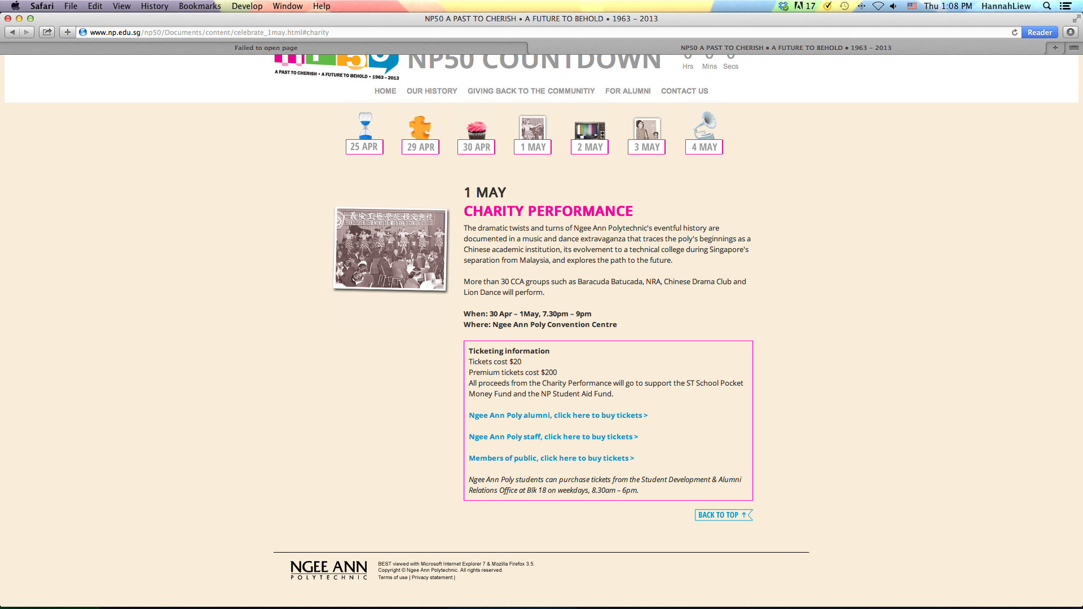Open the Window menu
This screenshot has width=1083, height=609.
[x=288, y=6]
